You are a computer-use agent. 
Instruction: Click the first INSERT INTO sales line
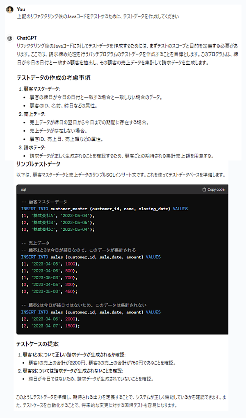pyautogui.click(x=91, y=257)
